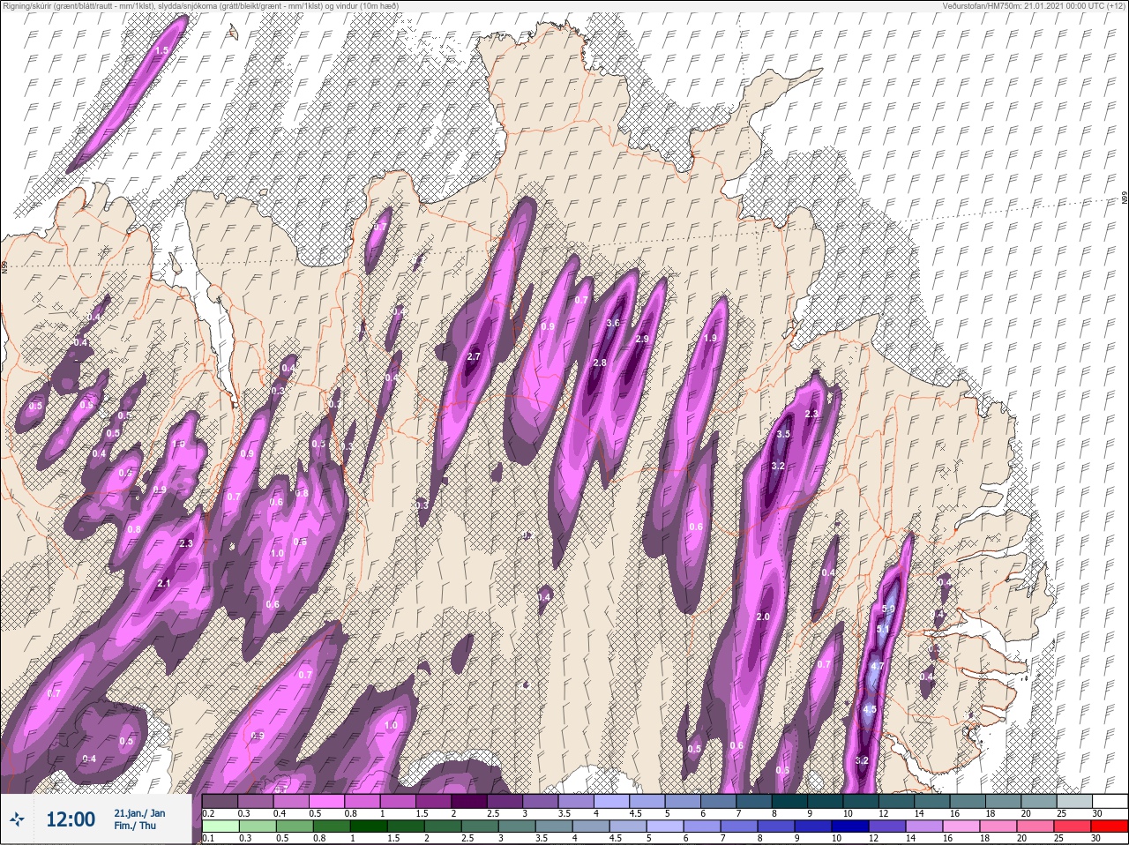Click the Veðurstofan star logo beside 12:00
Viewport: 1129px width, 845px height.
(x=17, y=820)
